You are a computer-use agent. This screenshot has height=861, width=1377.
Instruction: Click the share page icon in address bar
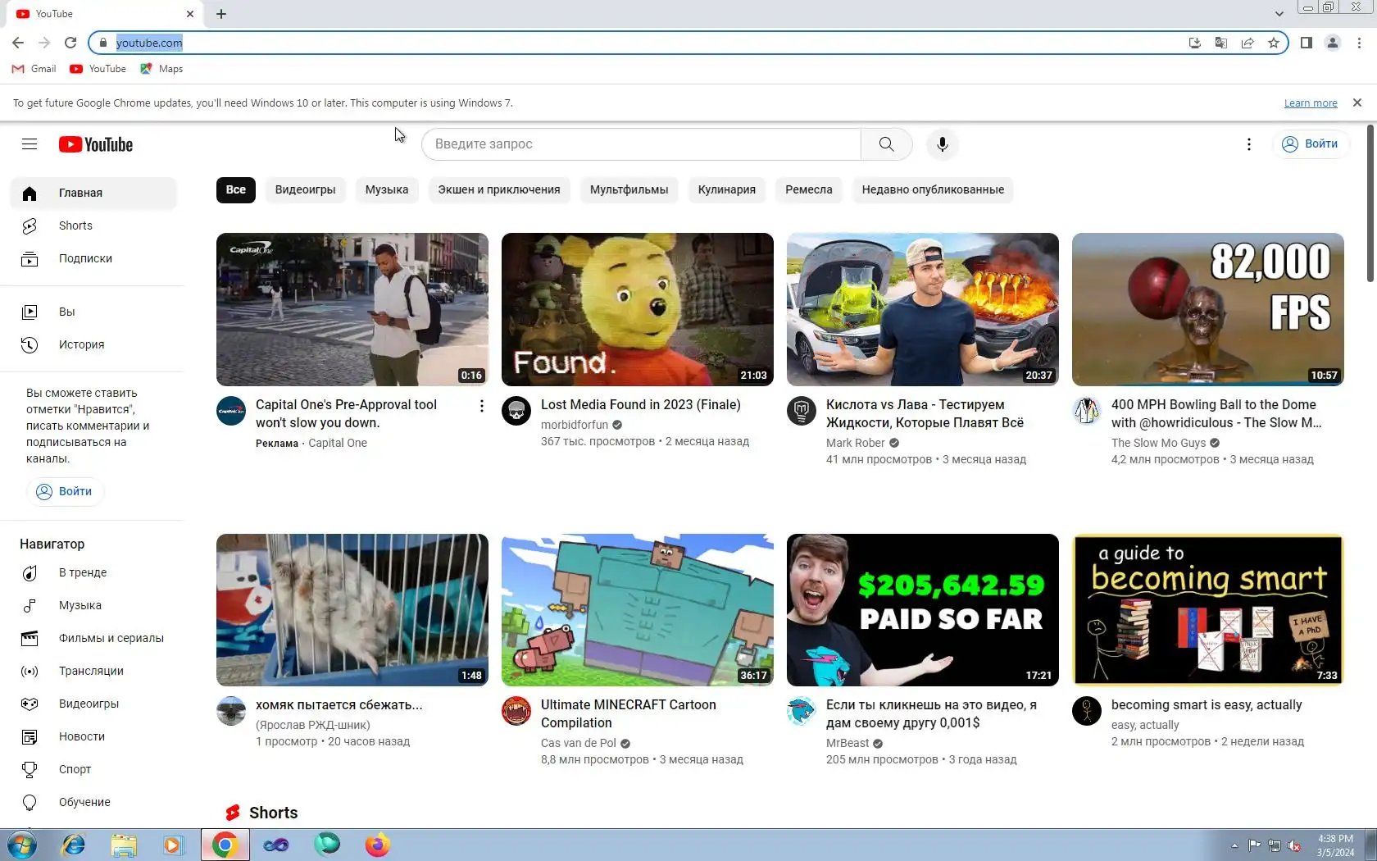pyautogui.click(x=1247, y=43)
